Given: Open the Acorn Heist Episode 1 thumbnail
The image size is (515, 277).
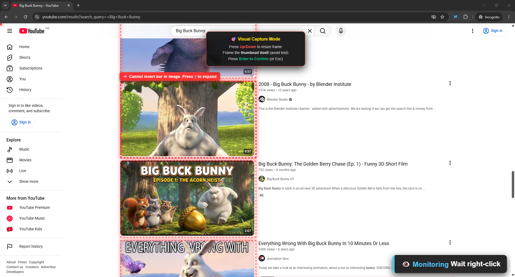Looking at the screenshot, I should click(187, 198).
